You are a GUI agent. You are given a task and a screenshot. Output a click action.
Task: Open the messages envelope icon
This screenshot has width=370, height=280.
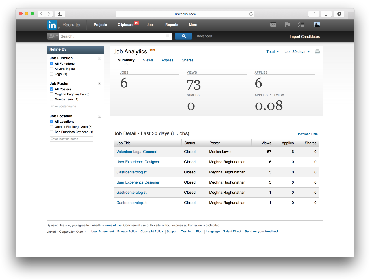273,25
